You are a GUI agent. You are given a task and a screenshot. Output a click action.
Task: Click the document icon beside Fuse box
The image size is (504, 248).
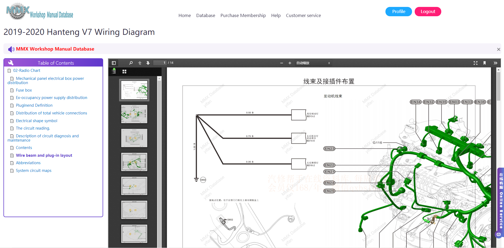click(12, 90)
